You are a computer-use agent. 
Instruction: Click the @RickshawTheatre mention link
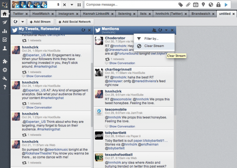tap(37, 153)
